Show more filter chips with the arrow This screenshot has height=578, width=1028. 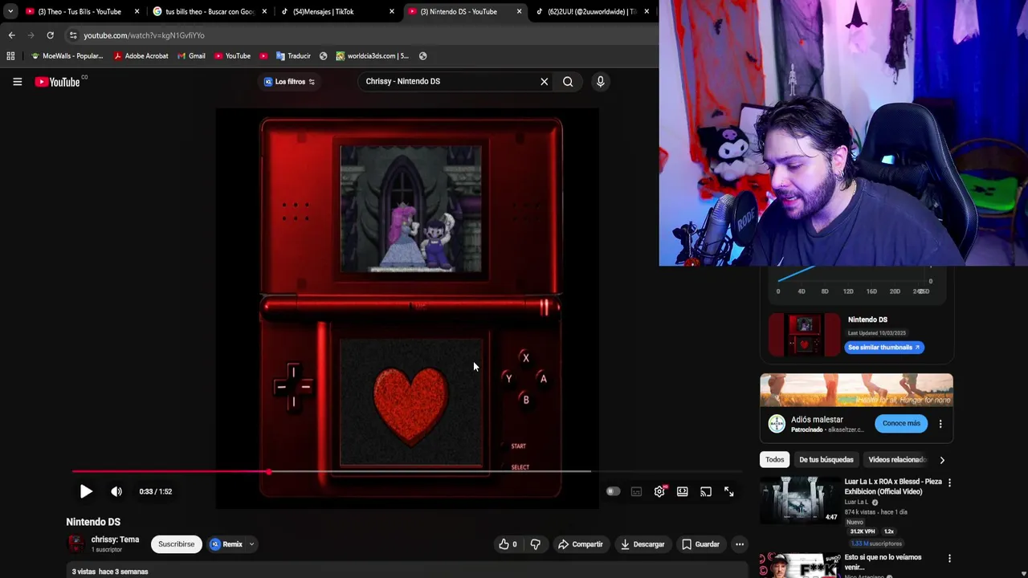tap(942, 460)
